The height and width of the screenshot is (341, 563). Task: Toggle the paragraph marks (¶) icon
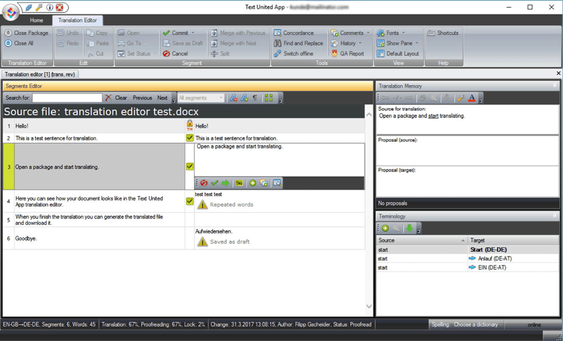(255, 98)
